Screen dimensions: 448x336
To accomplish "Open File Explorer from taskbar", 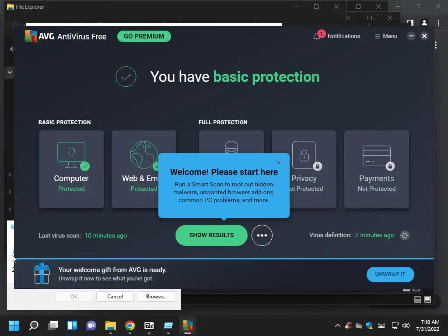I will [111, 325].
